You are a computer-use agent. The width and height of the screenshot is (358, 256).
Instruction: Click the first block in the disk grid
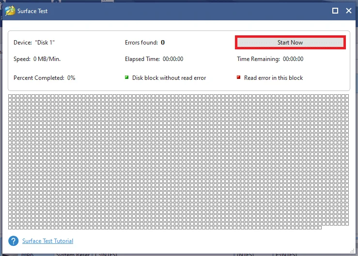coord(10,96)
